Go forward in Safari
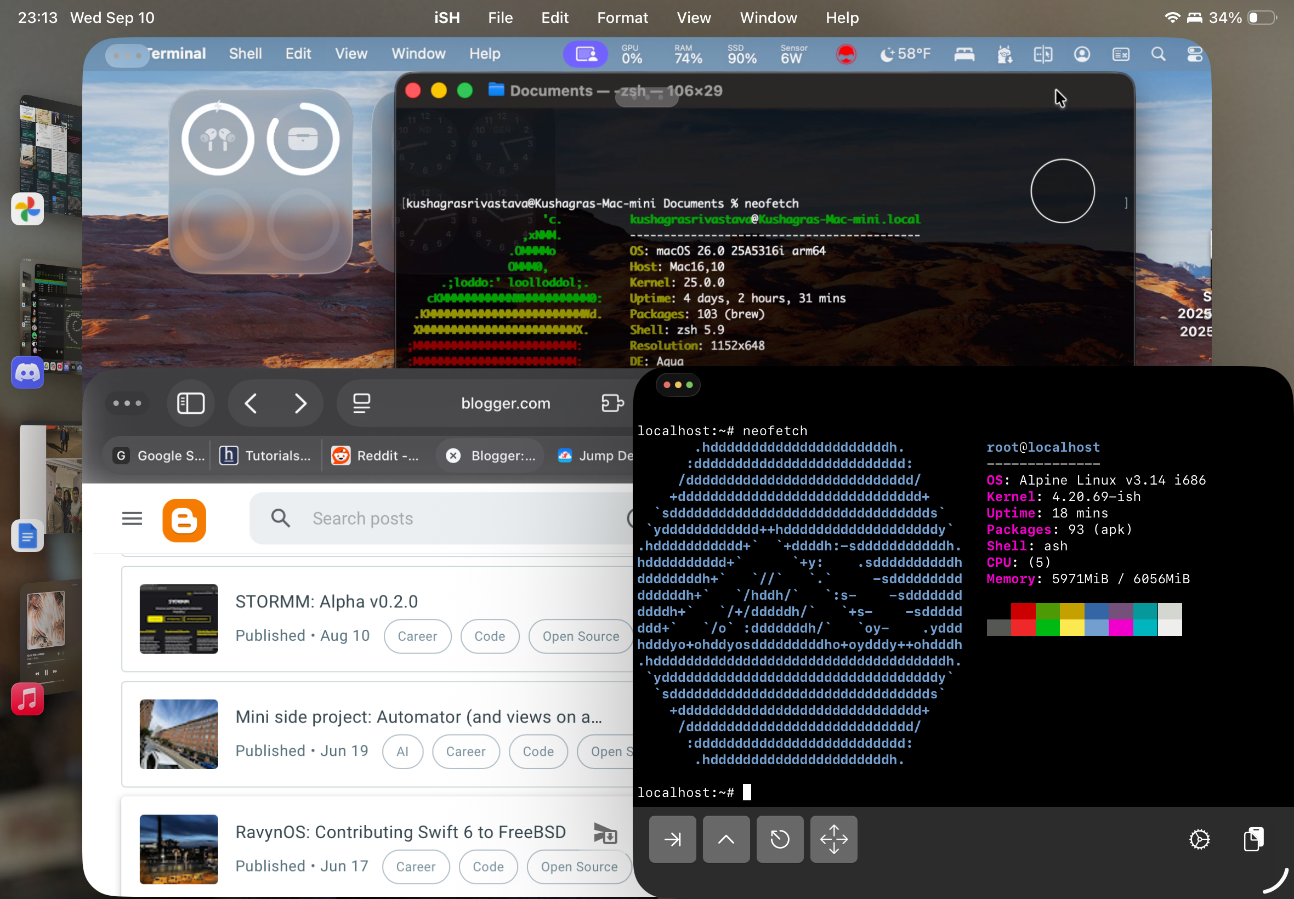Screen dimensions: 1294x899 pyautogui.click(x=300, y=403)
